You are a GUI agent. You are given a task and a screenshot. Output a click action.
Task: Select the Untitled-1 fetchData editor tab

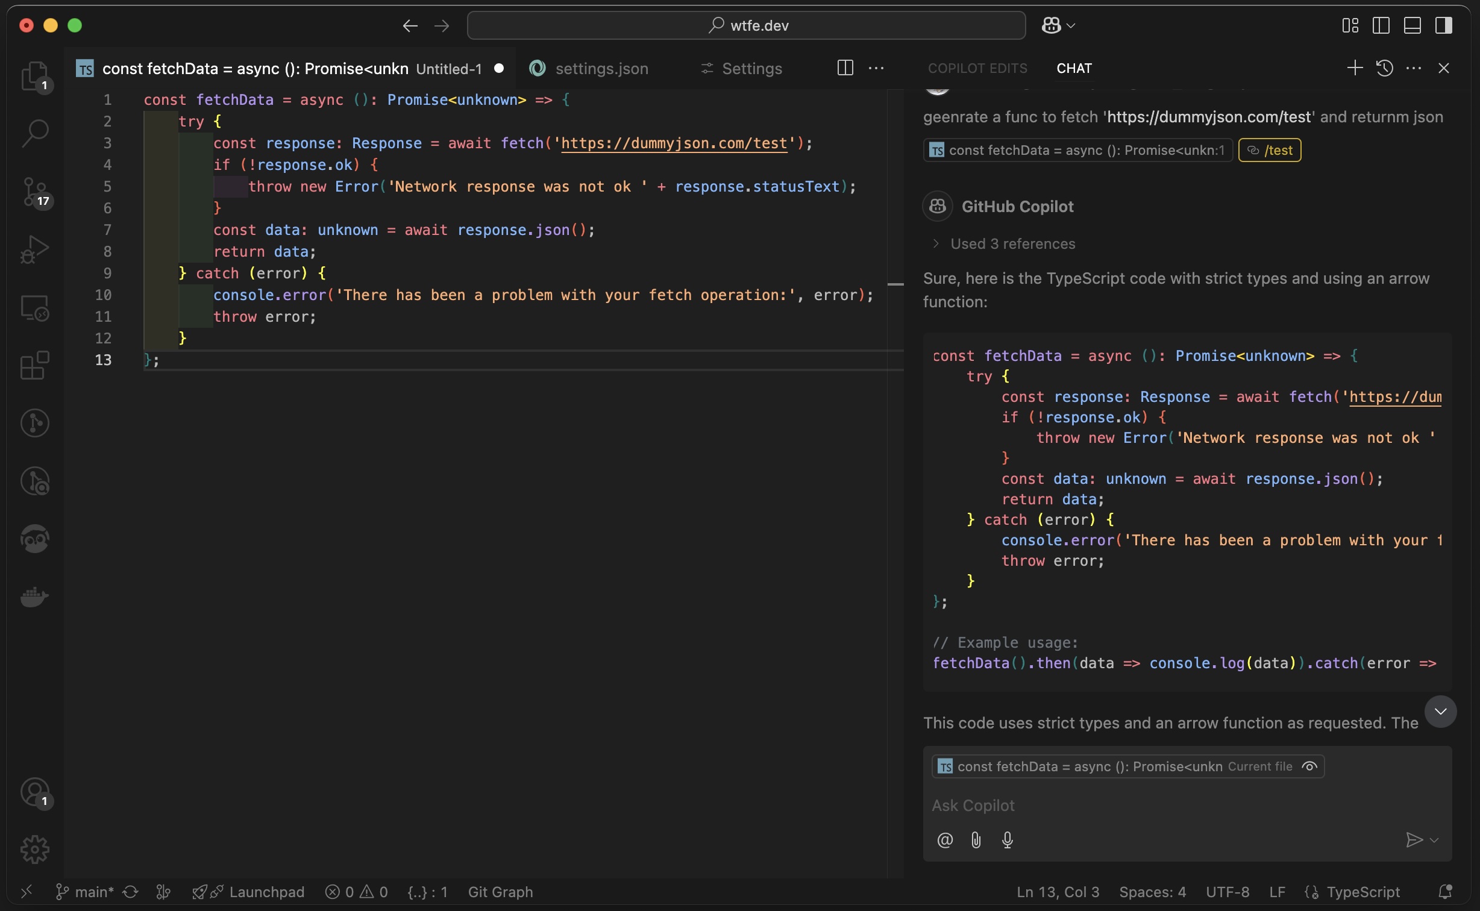pos(289,69)
